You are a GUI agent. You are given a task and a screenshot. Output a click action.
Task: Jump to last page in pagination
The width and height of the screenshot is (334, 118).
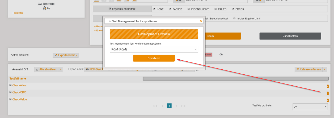(x=183, y=106)
